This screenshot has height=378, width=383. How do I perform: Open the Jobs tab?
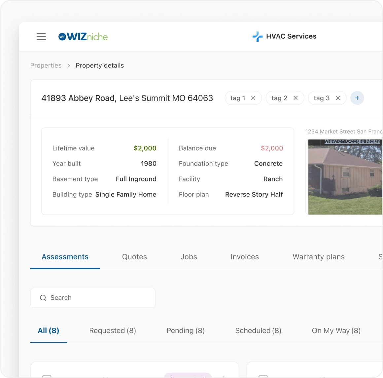point(189,257)
